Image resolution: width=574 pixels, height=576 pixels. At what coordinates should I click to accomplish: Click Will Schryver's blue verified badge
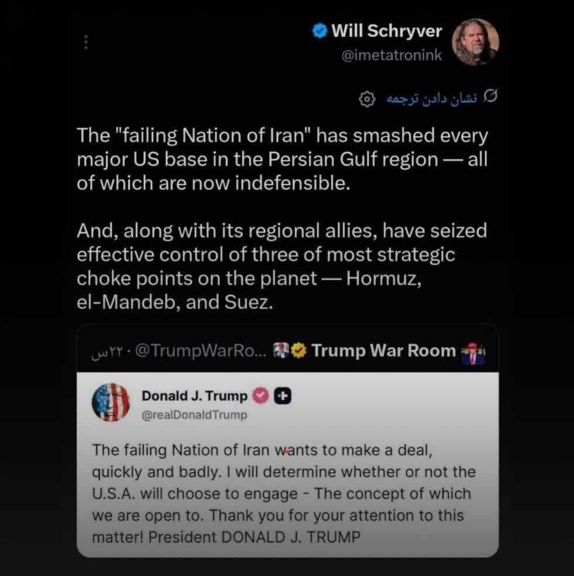319,31
